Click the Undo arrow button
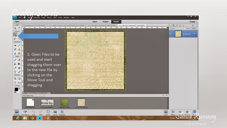227x128 pixels. (33, 112)
